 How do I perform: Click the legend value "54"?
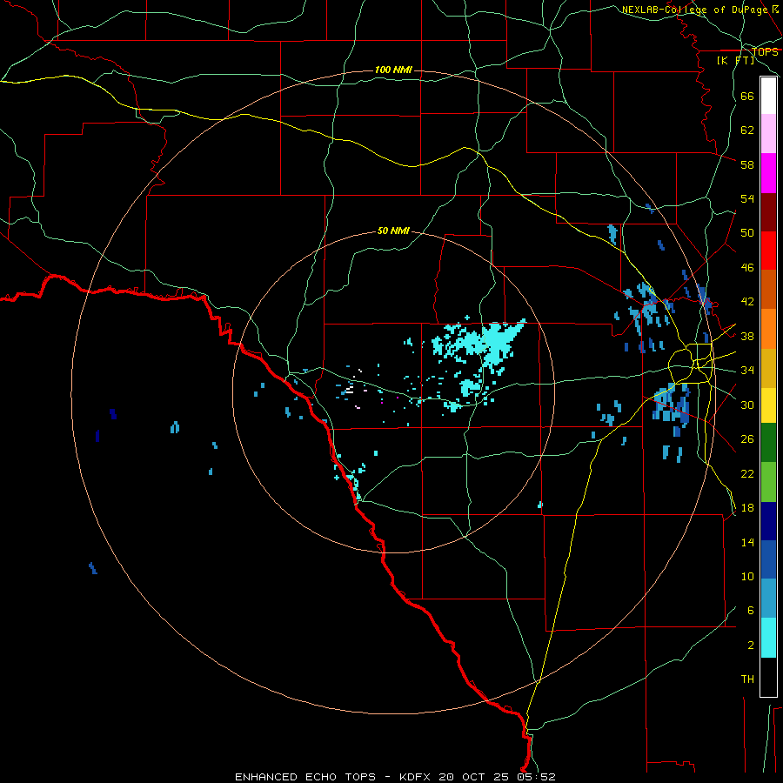coord(747,198)
